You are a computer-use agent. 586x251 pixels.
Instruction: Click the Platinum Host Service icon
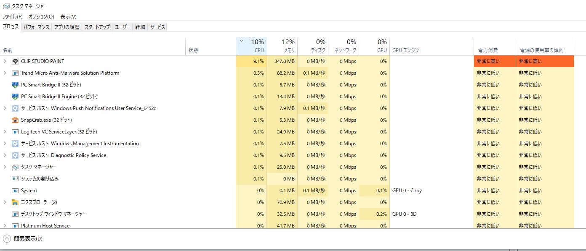coord(15,226)
